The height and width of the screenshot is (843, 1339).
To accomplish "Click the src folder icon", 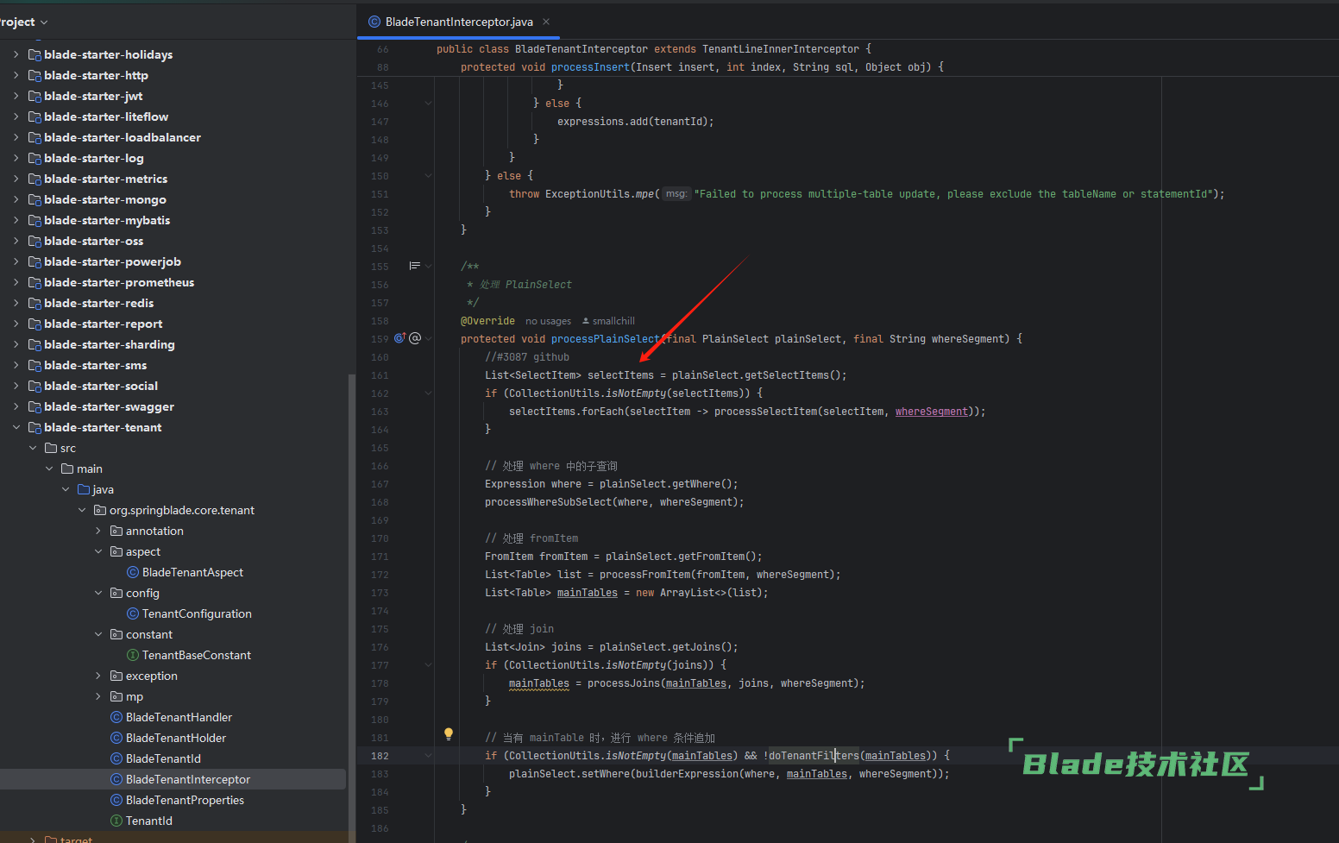I will click(x=51, y=448).
